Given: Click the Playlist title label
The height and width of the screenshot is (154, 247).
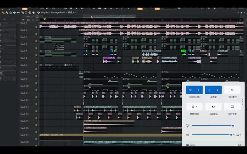Looking at the screenshot, I should tap(45, 12).
